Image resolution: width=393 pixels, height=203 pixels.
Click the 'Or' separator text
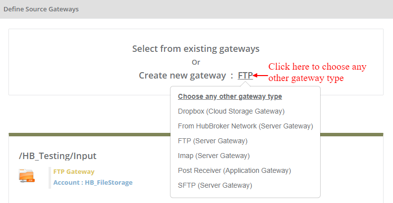pos(196,62)
